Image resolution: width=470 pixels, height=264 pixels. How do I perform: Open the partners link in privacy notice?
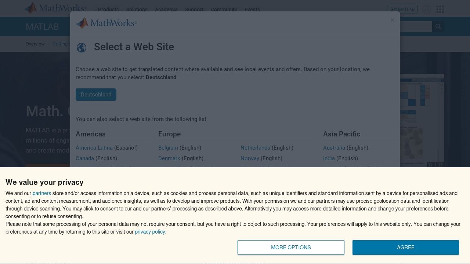point(41,193)
